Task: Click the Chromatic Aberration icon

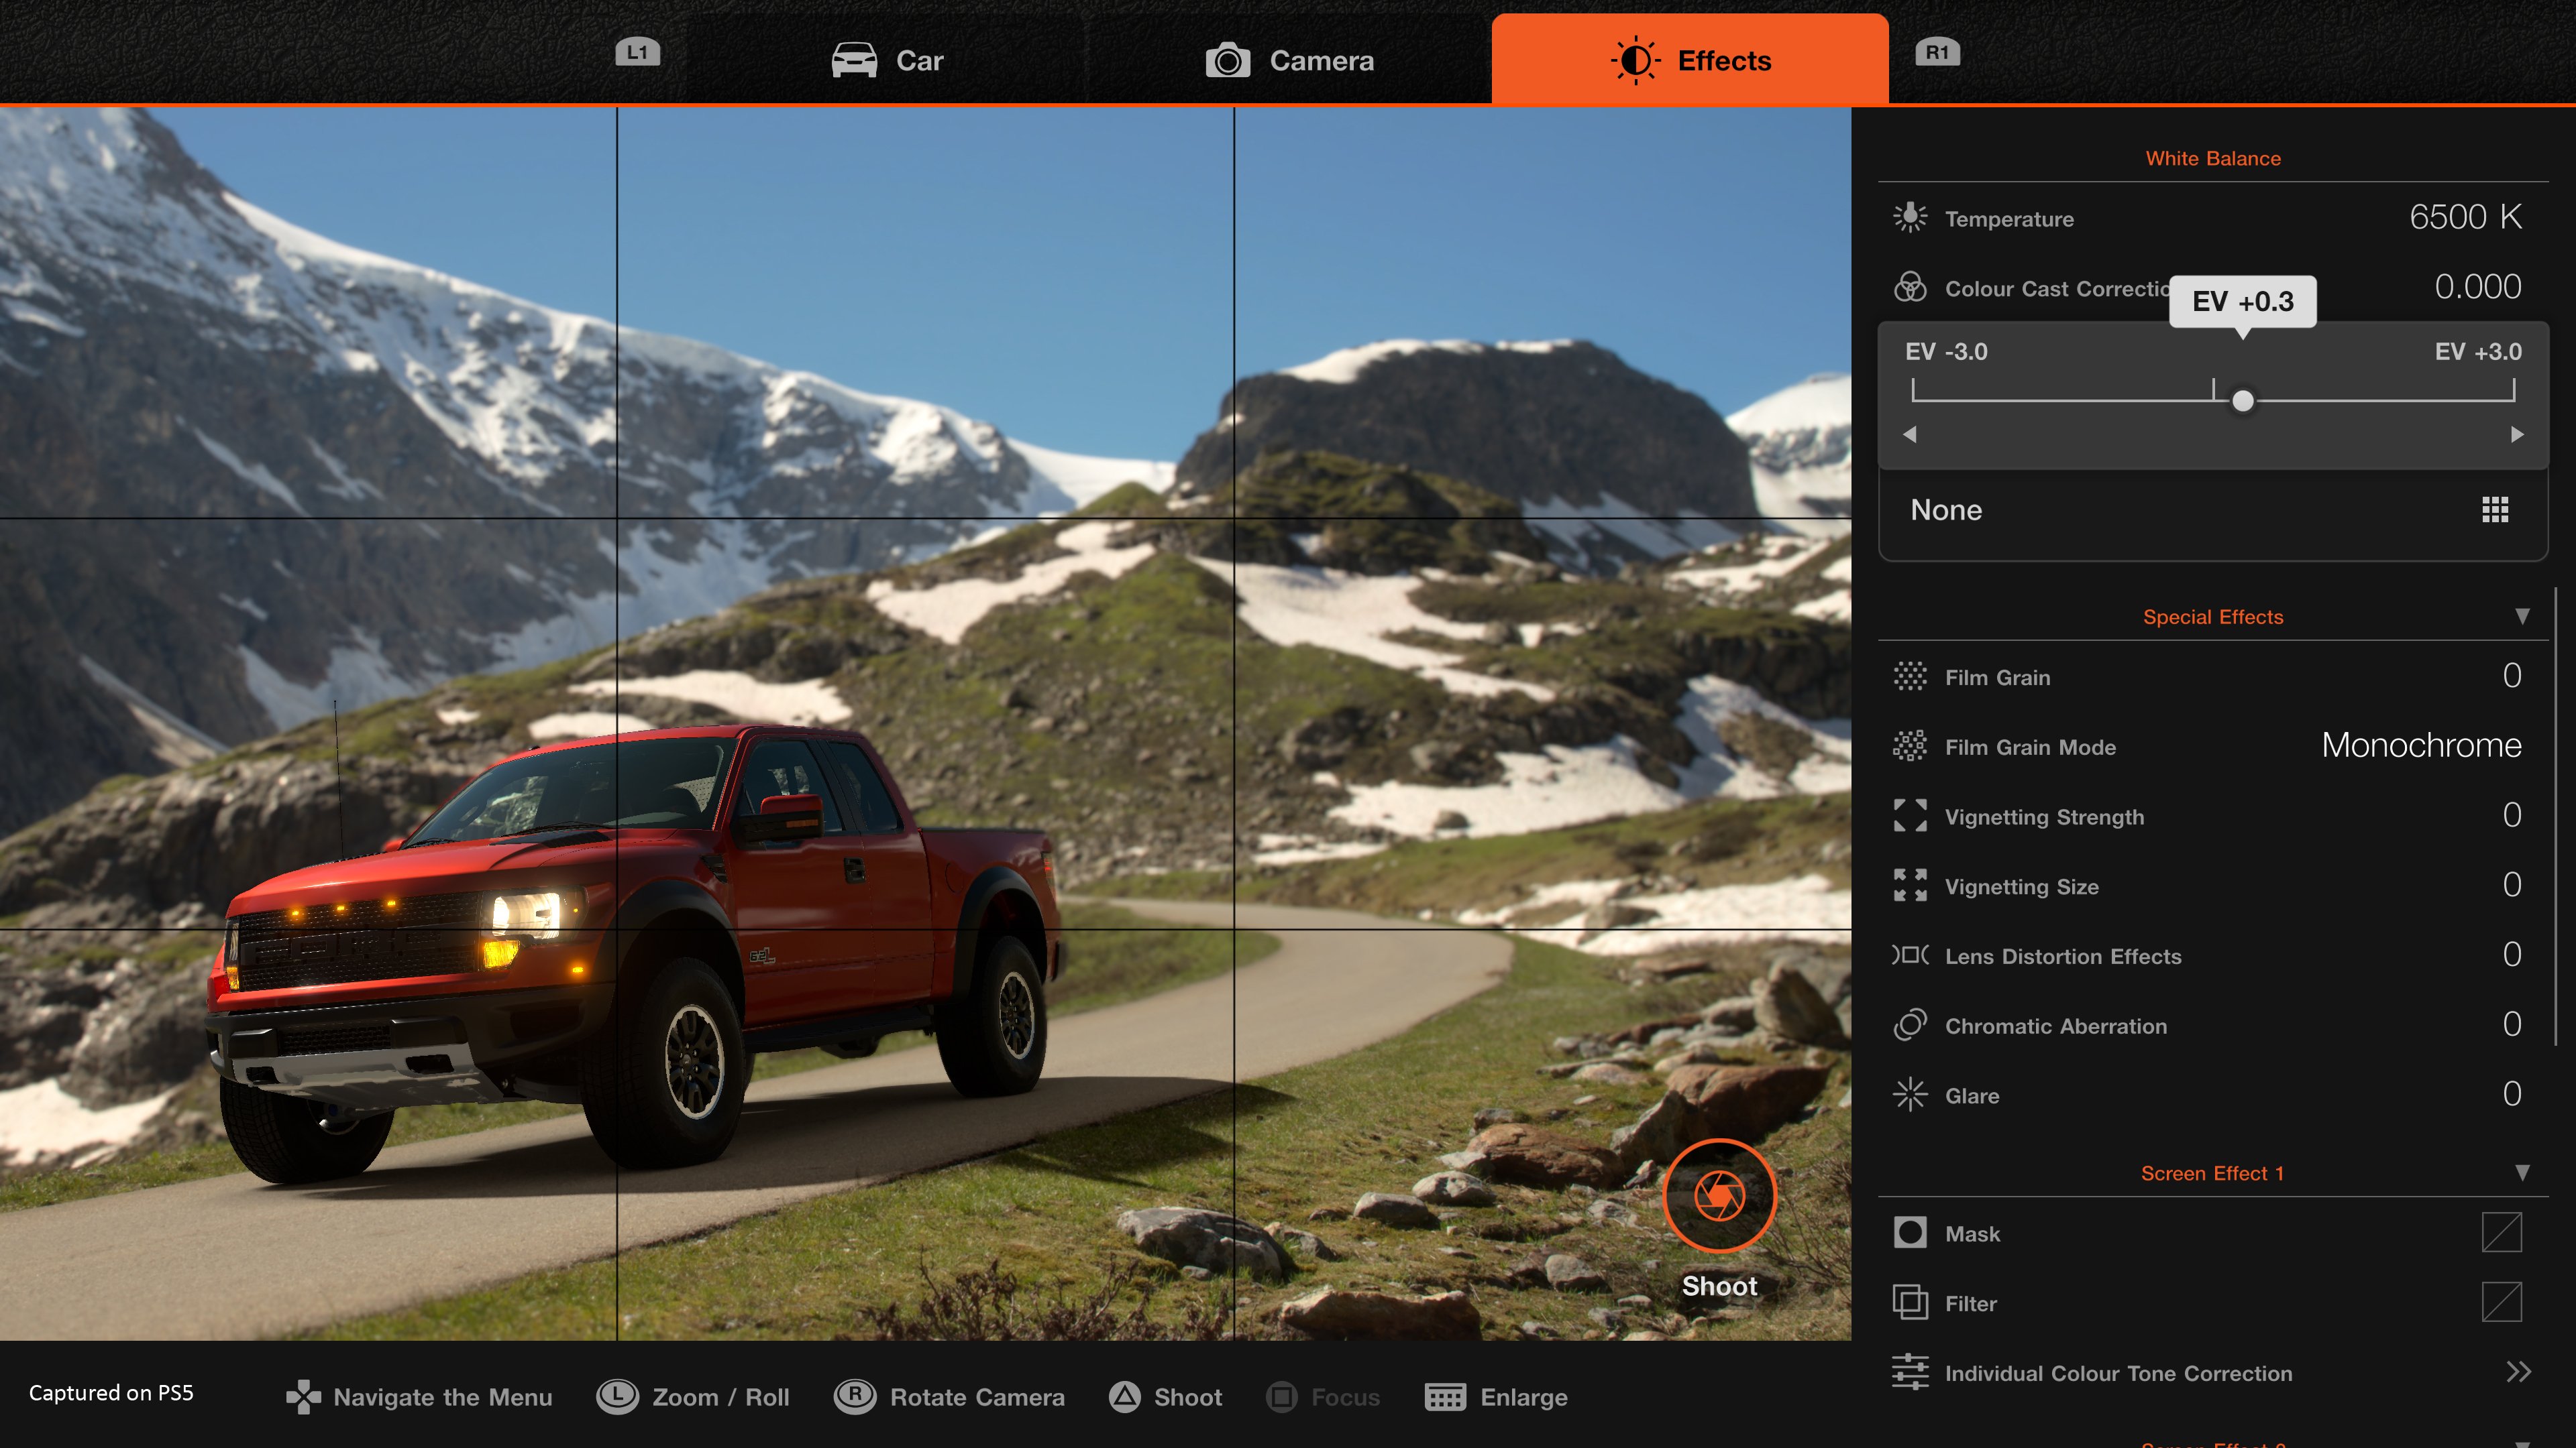Action: pos(1910,1025)
